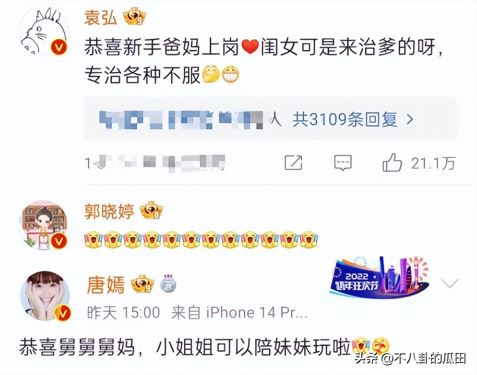Image resolution: width=477 pixels, height=375 pixels.
Task: Open the 共3109条回复 replies link
Action: (x=345, y=119)
